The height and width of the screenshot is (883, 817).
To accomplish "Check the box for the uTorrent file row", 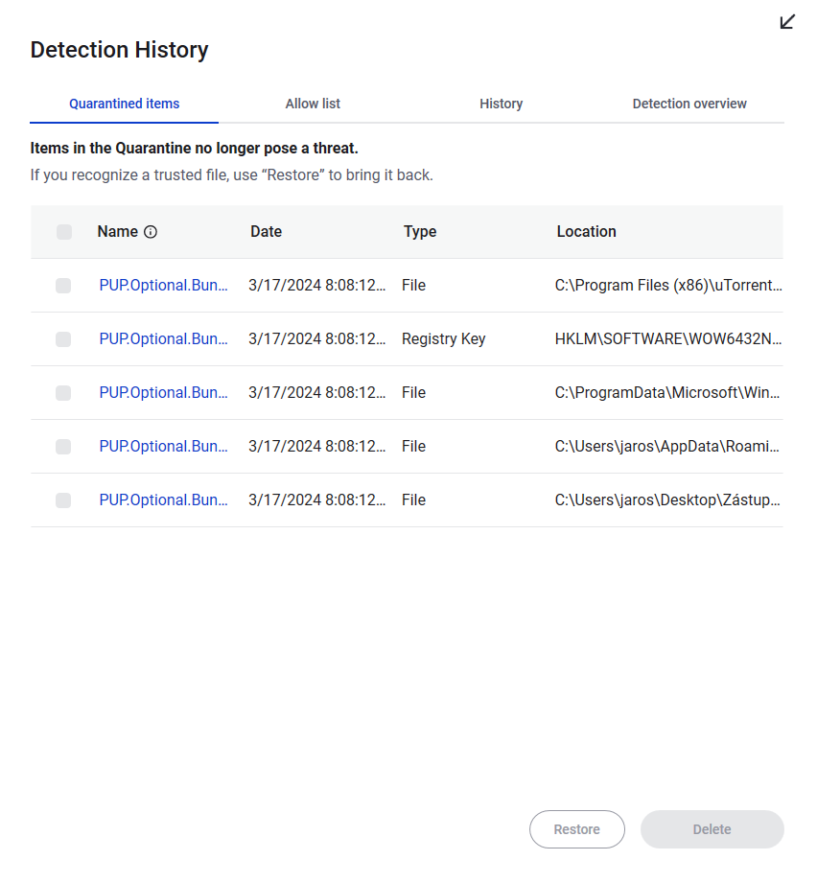I will pyautogui.click(x=63, y=286).
